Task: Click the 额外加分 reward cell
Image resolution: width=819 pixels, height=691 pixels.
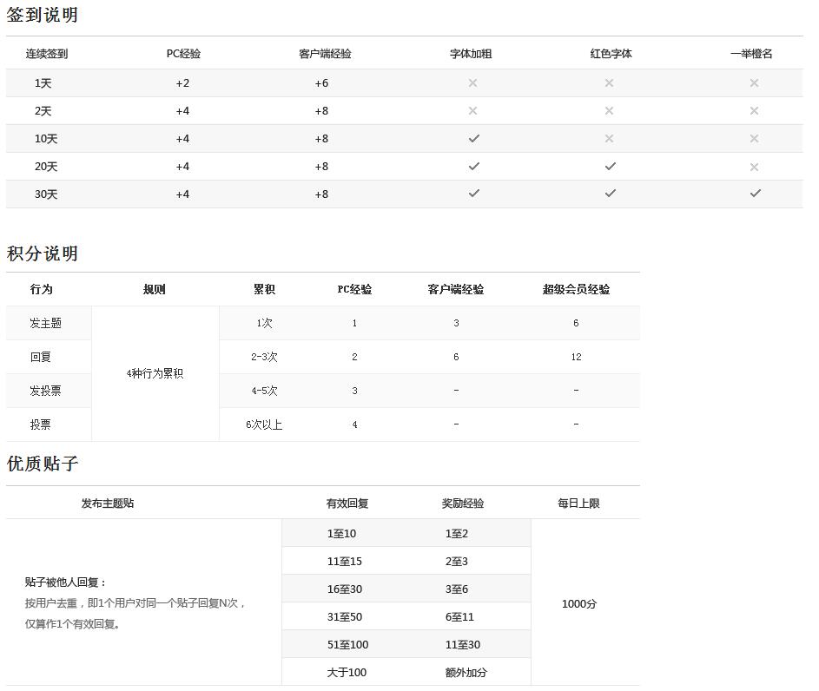Action: (x=466, y=673)
